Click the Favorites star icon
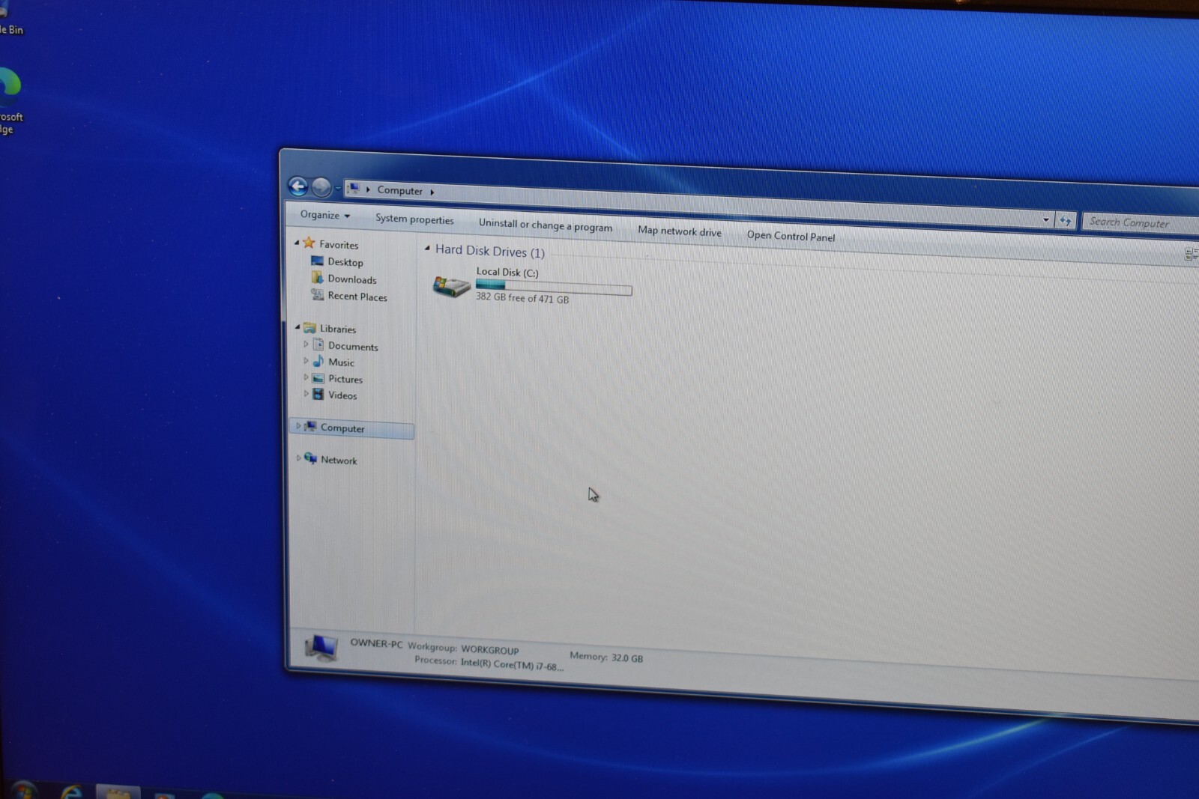 coord(309,243)
